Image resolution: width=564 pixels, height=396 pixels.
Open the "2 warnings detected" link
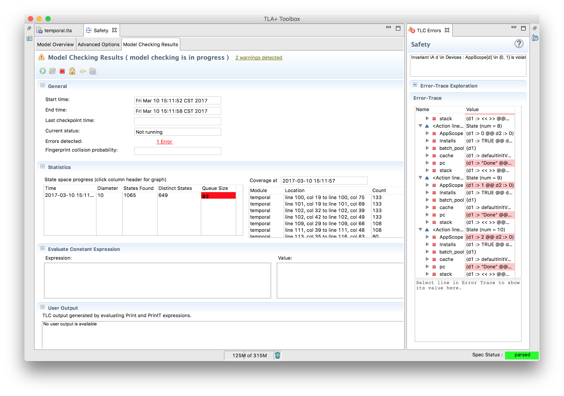pyautogui.click(x=259, y=58)
